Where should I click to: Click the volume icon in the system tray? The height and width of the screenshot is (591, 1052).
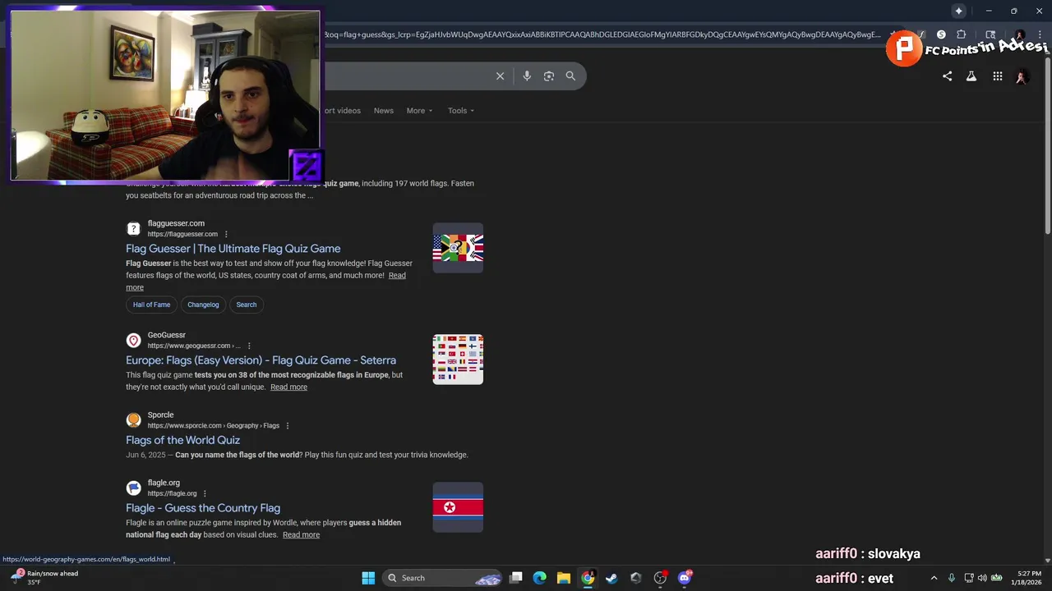click(x=982, y=578)
